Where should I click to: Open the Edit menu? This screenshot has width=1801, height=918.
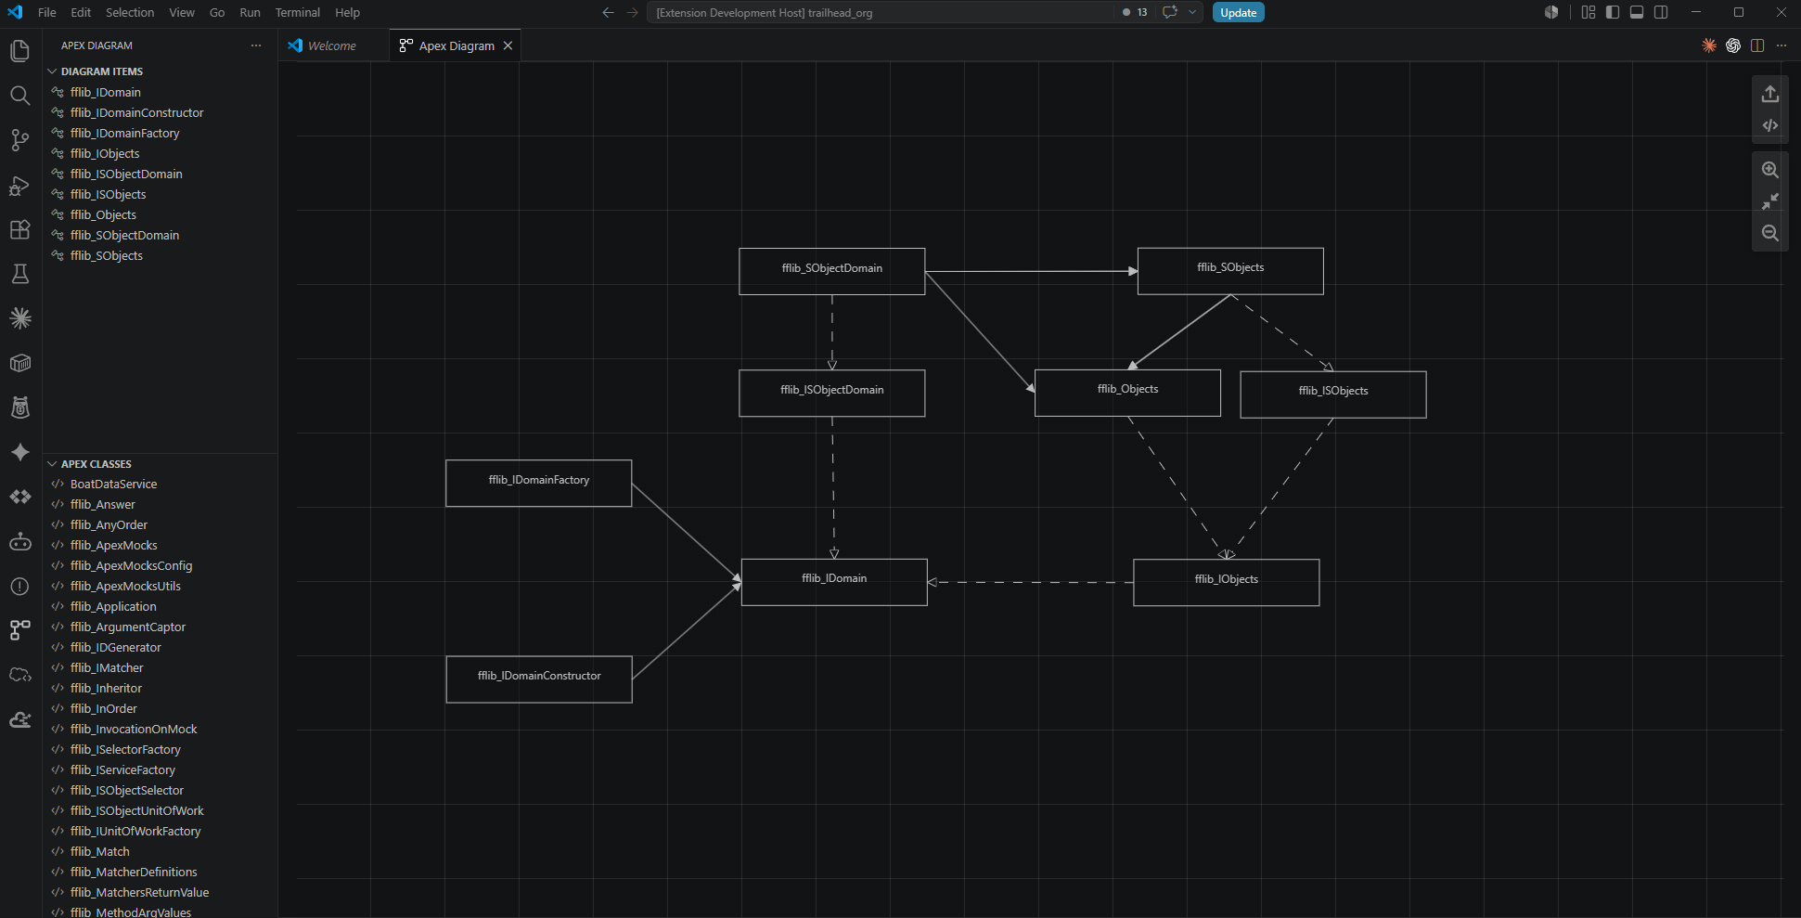point(81,12)
